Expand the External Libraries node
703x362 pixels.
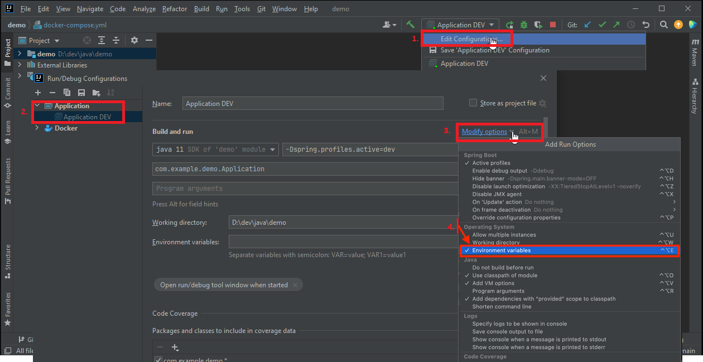coord(20,65)
